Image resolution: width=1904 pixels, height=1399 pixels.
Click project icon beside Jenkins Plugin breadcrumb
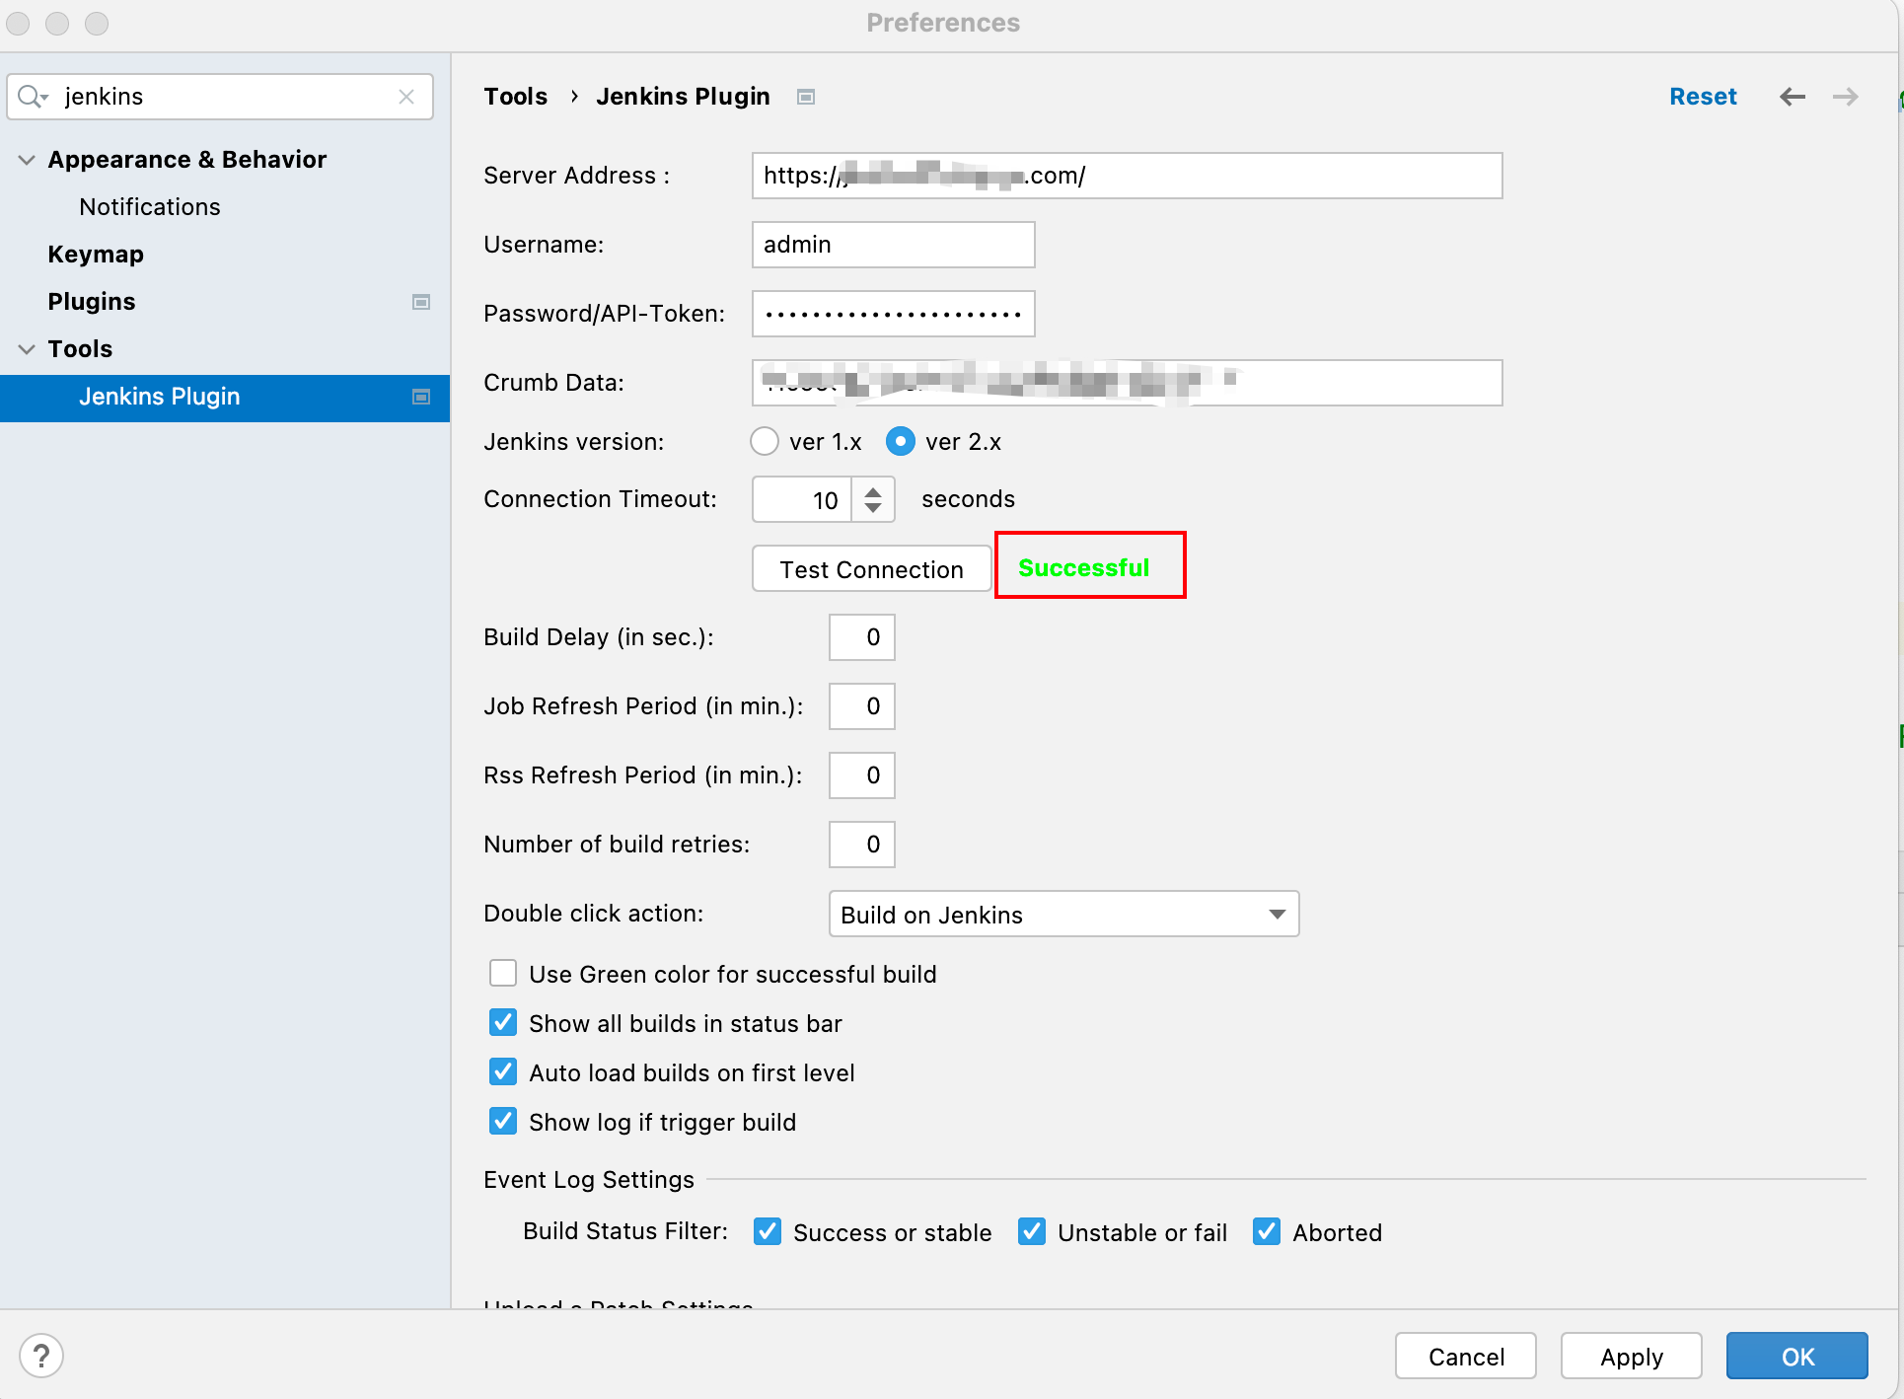coord(806,97)
